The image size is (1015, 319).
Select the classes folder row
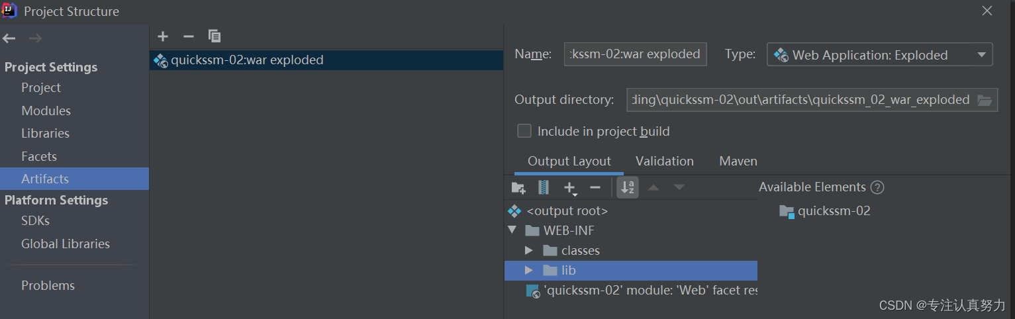pyautogui.click(x=632, y=250)
